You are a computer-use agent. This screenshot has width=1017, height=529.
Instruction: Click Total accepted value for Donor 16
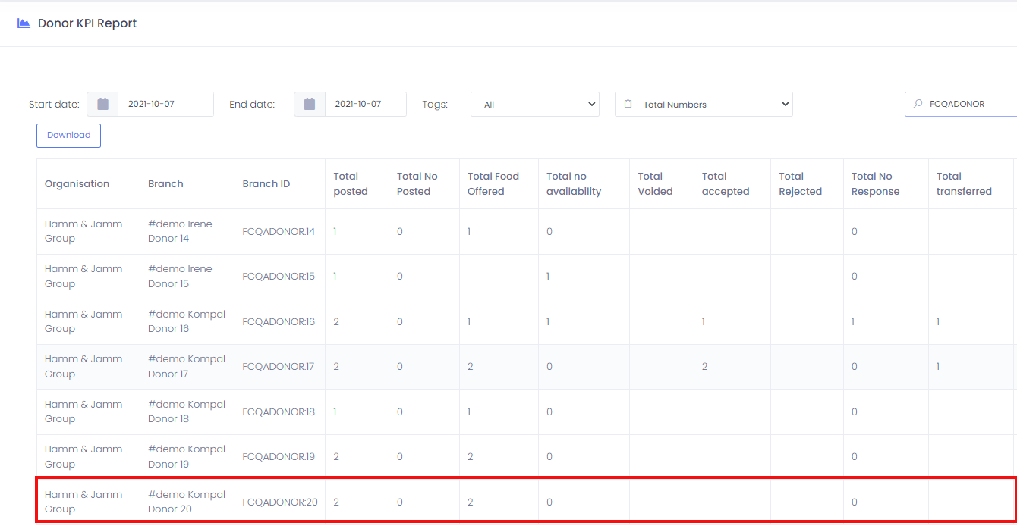704,322
